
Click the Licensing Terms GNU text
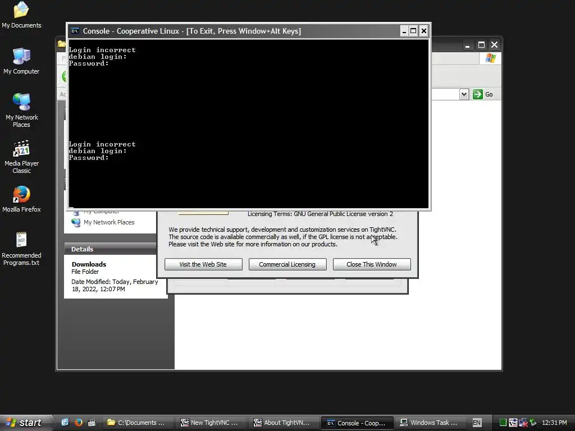click(x=320, y=214)
